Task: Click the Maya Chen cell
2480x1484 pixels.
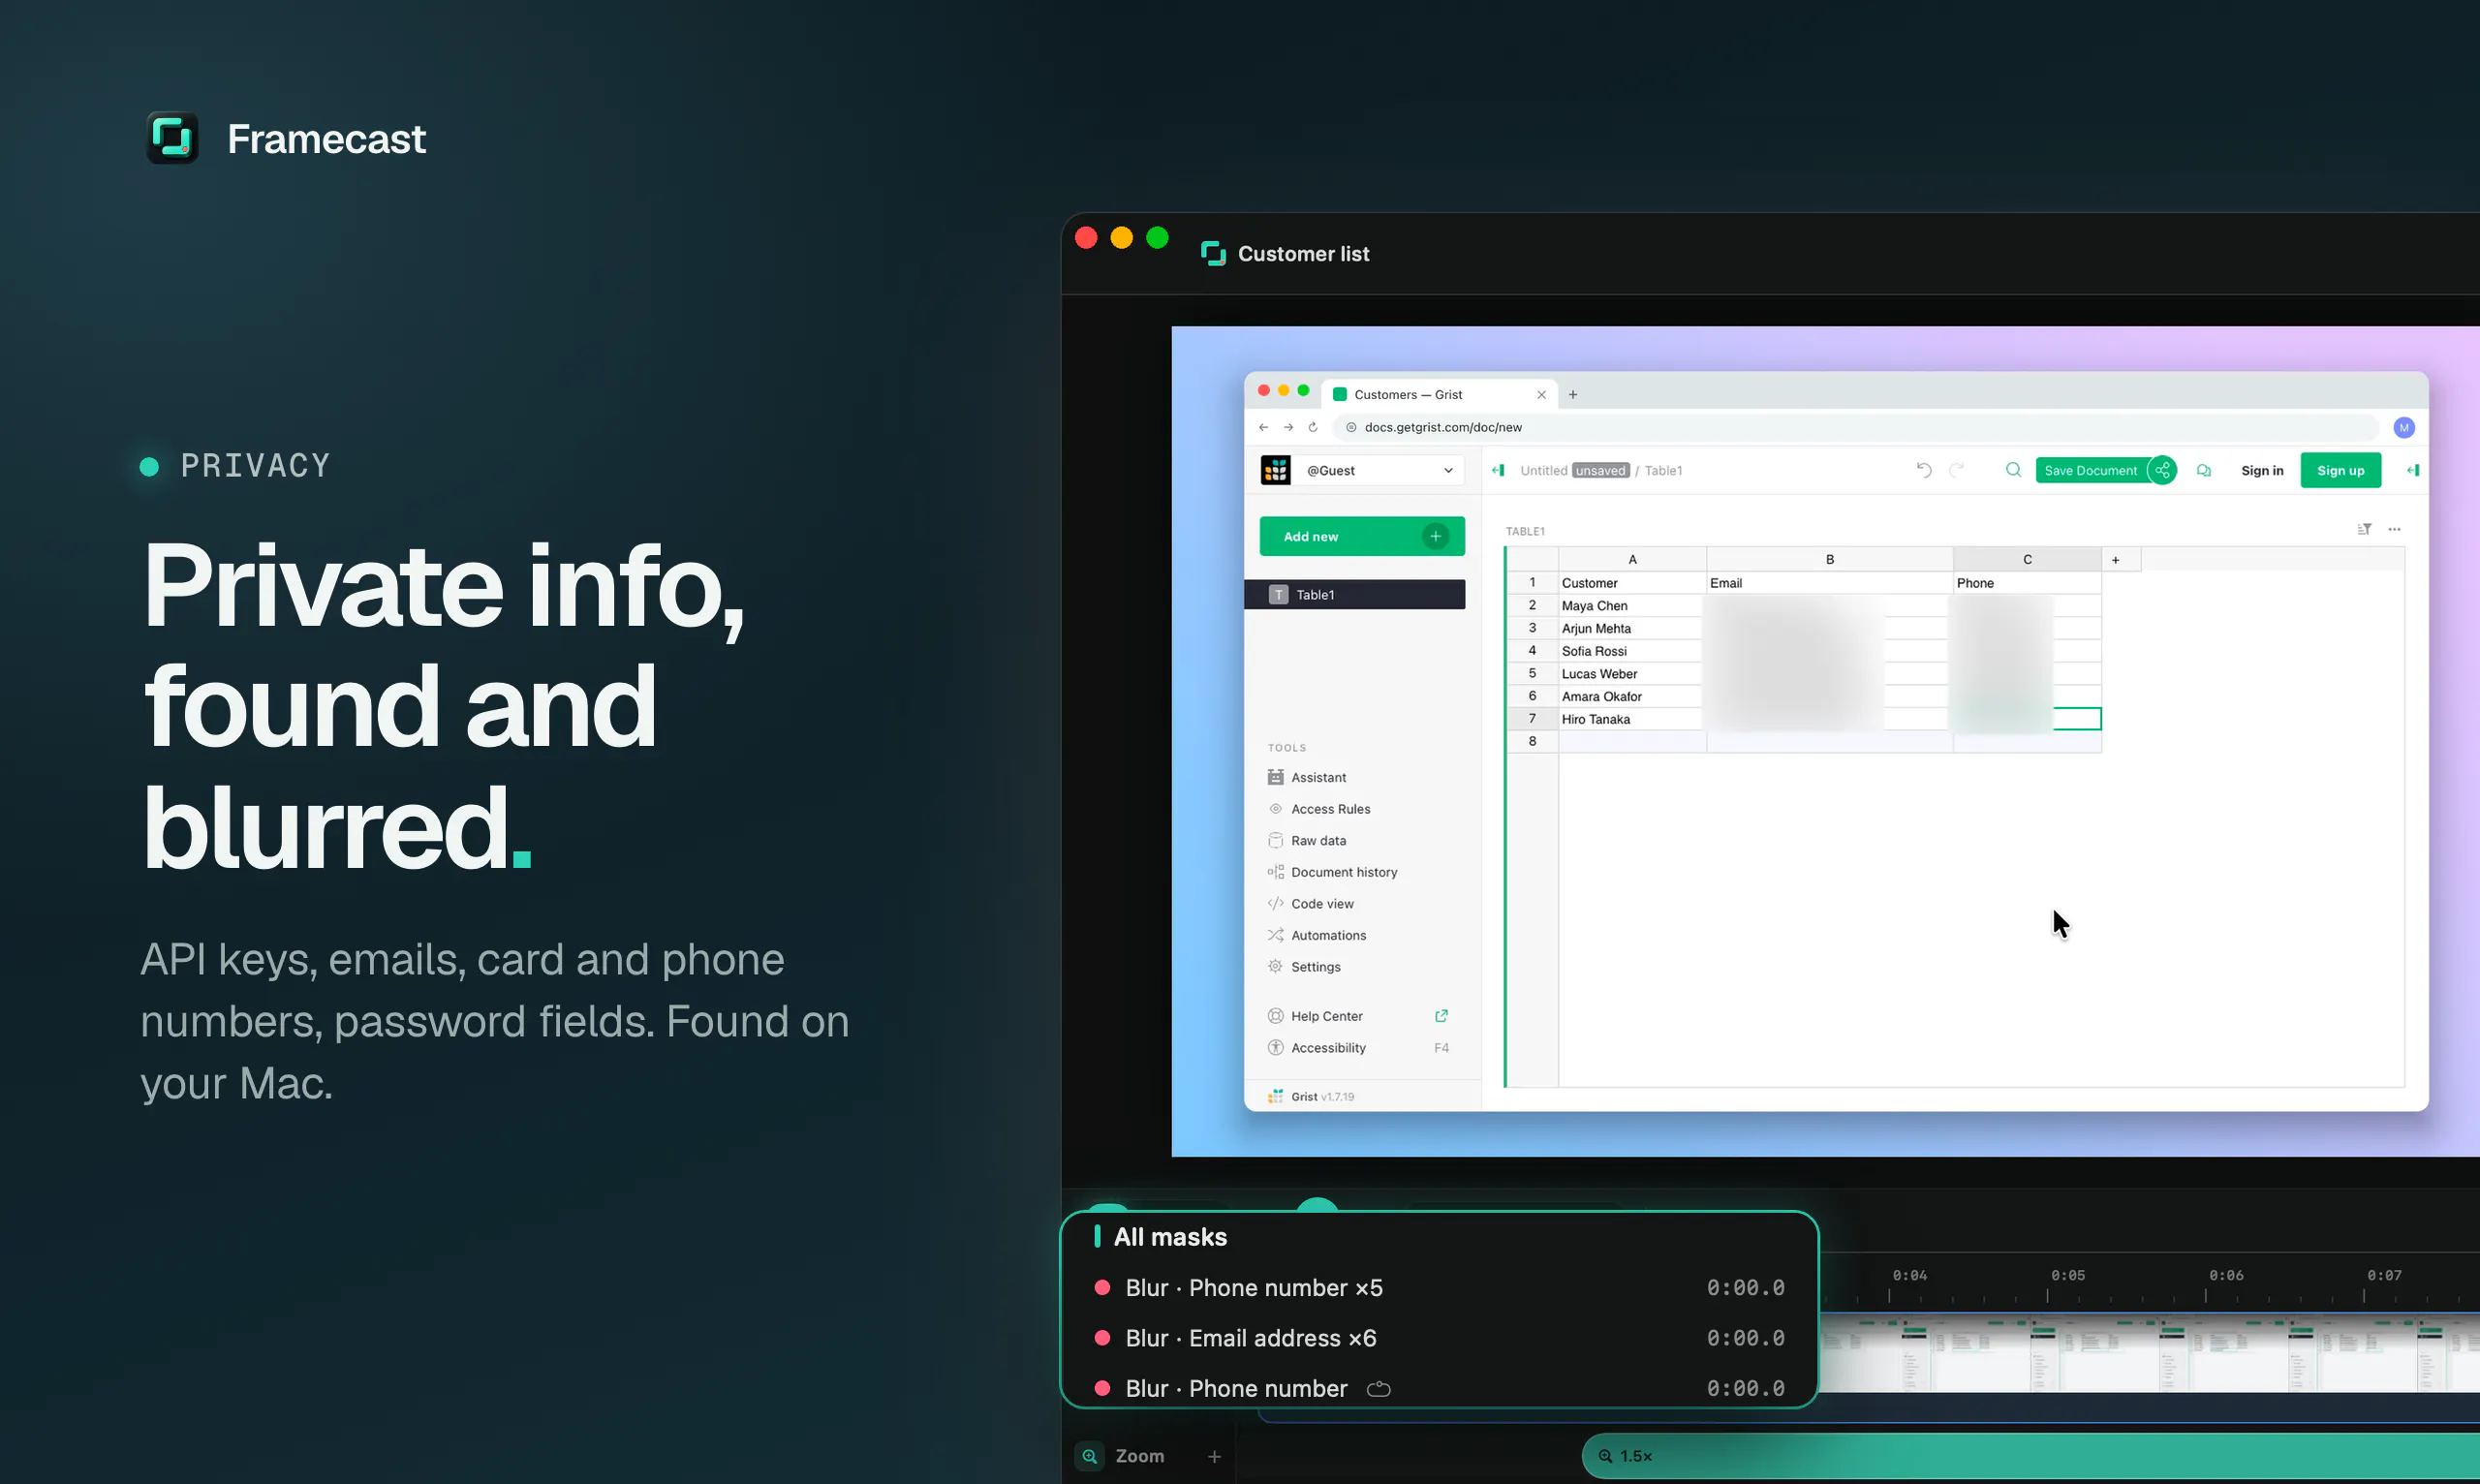Action: click(x=1632, y=606)
